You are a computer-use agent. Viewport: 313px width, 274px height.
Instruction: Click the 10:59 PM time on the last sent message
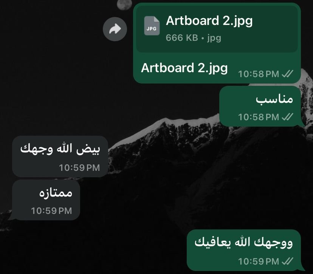(x=259, y=262)
